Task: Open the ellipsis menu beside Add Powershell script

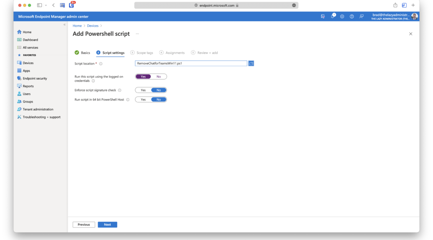Action: tap(137, 34)
